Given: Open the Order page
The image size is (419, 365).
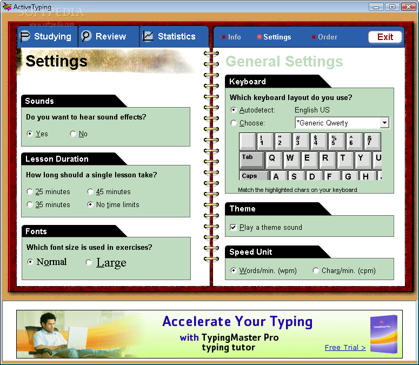Looking at the screenshot, I should coord(325,37).
